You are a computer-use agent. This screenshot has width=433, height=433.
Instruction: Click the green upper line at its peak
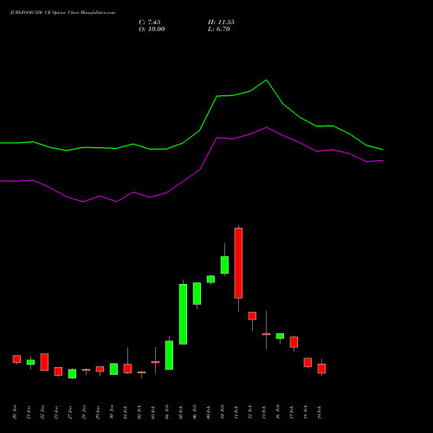pyautogui.click(x=266, y=80)
